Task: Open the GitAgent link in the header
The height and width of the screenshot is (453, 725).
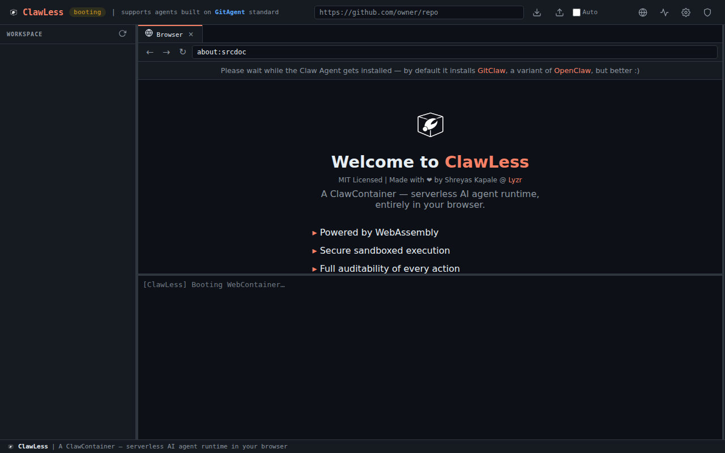Action: coord(230,12)
